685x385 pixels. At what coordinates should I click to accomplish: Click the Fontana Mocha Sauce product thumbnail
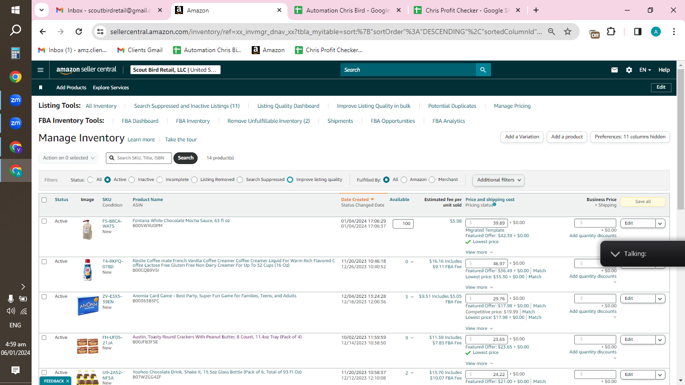click(87, 230)
